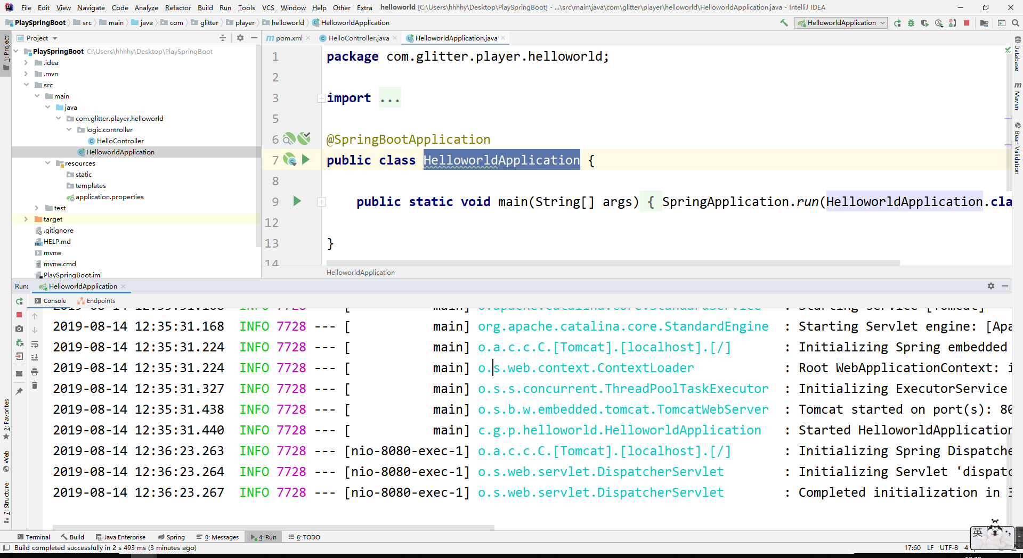This screenshot has height=558, width=1023.
Task: Open the Java Enterprise tool window
Action: coord(120,537)
